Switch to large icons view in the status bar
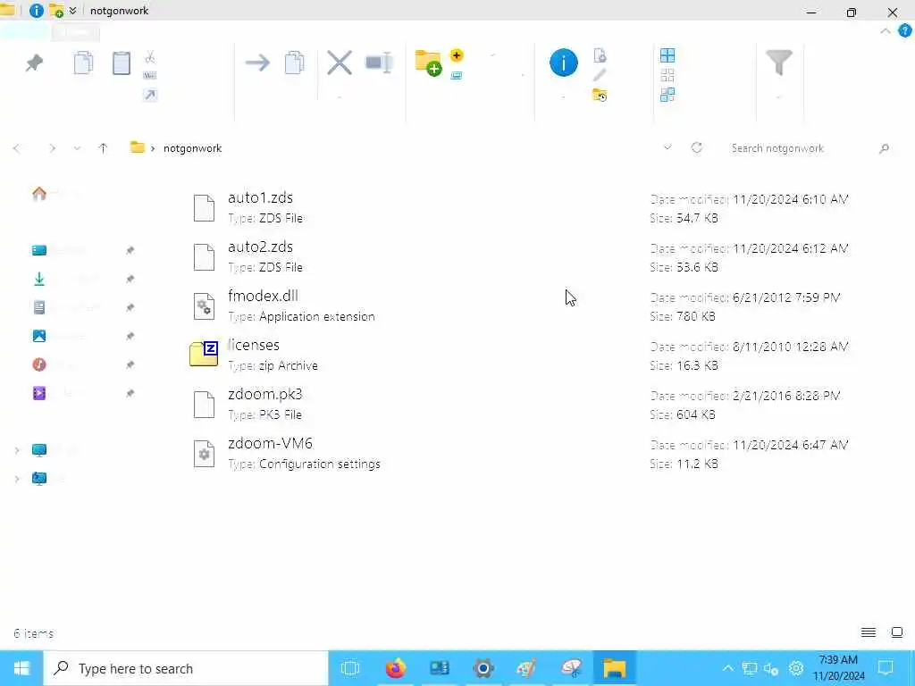The width and height of the screenshot is (915, 686). [x=897, y=632]
